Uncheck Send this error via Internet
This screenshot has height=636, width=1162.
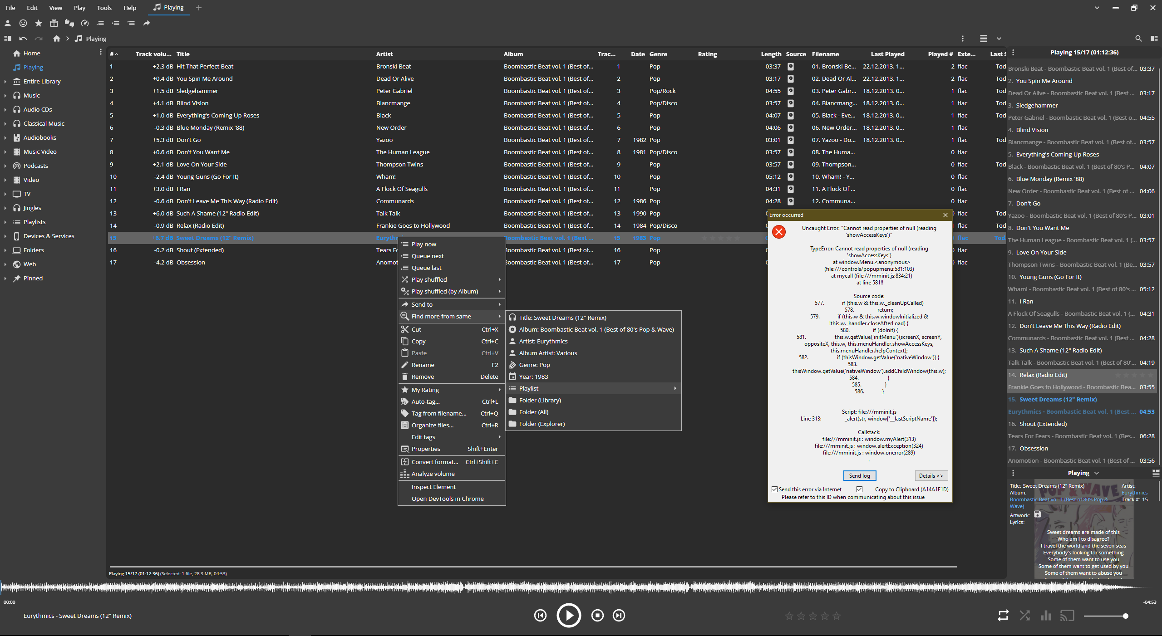pos(775,489)
